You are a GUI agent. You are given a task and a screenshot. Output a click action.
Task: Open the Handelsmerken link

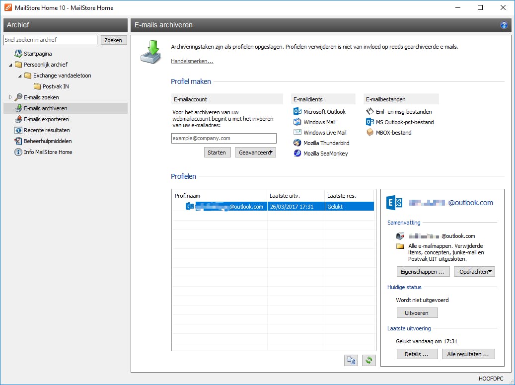pyautogui.click(x=192, y=61)
